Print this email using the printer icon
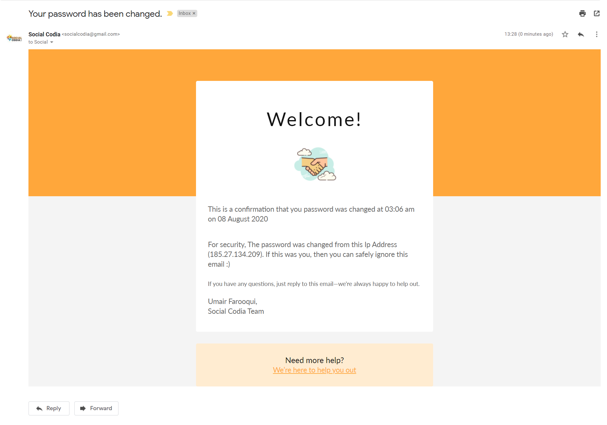This screenshot has width=607, height=425. coord(582,13)
